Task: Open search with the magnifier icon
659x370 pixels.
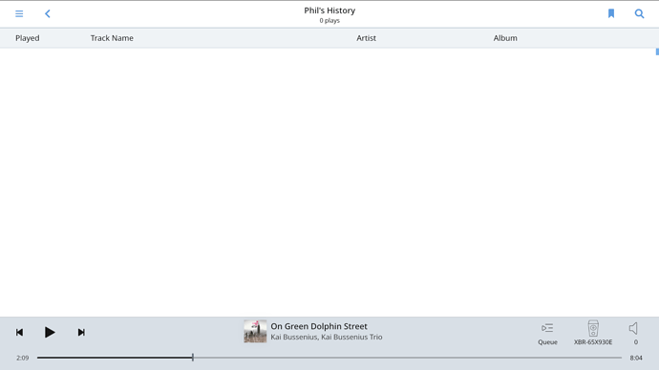Action: [639, 14]
